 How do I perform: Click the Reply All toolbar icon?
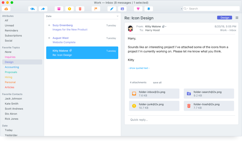[33, 9]
